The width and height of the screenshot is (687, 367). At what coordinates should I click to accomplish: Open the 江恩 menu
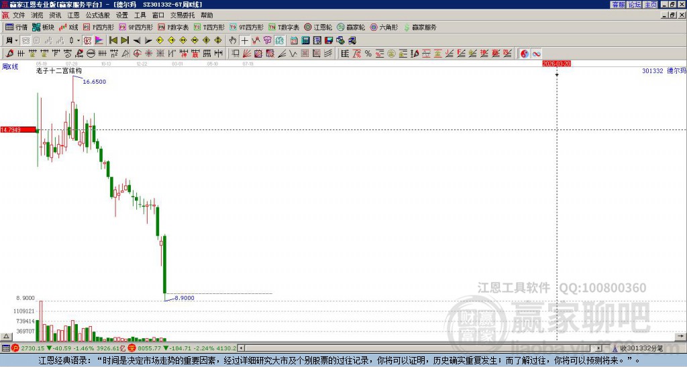coord(73,15)
